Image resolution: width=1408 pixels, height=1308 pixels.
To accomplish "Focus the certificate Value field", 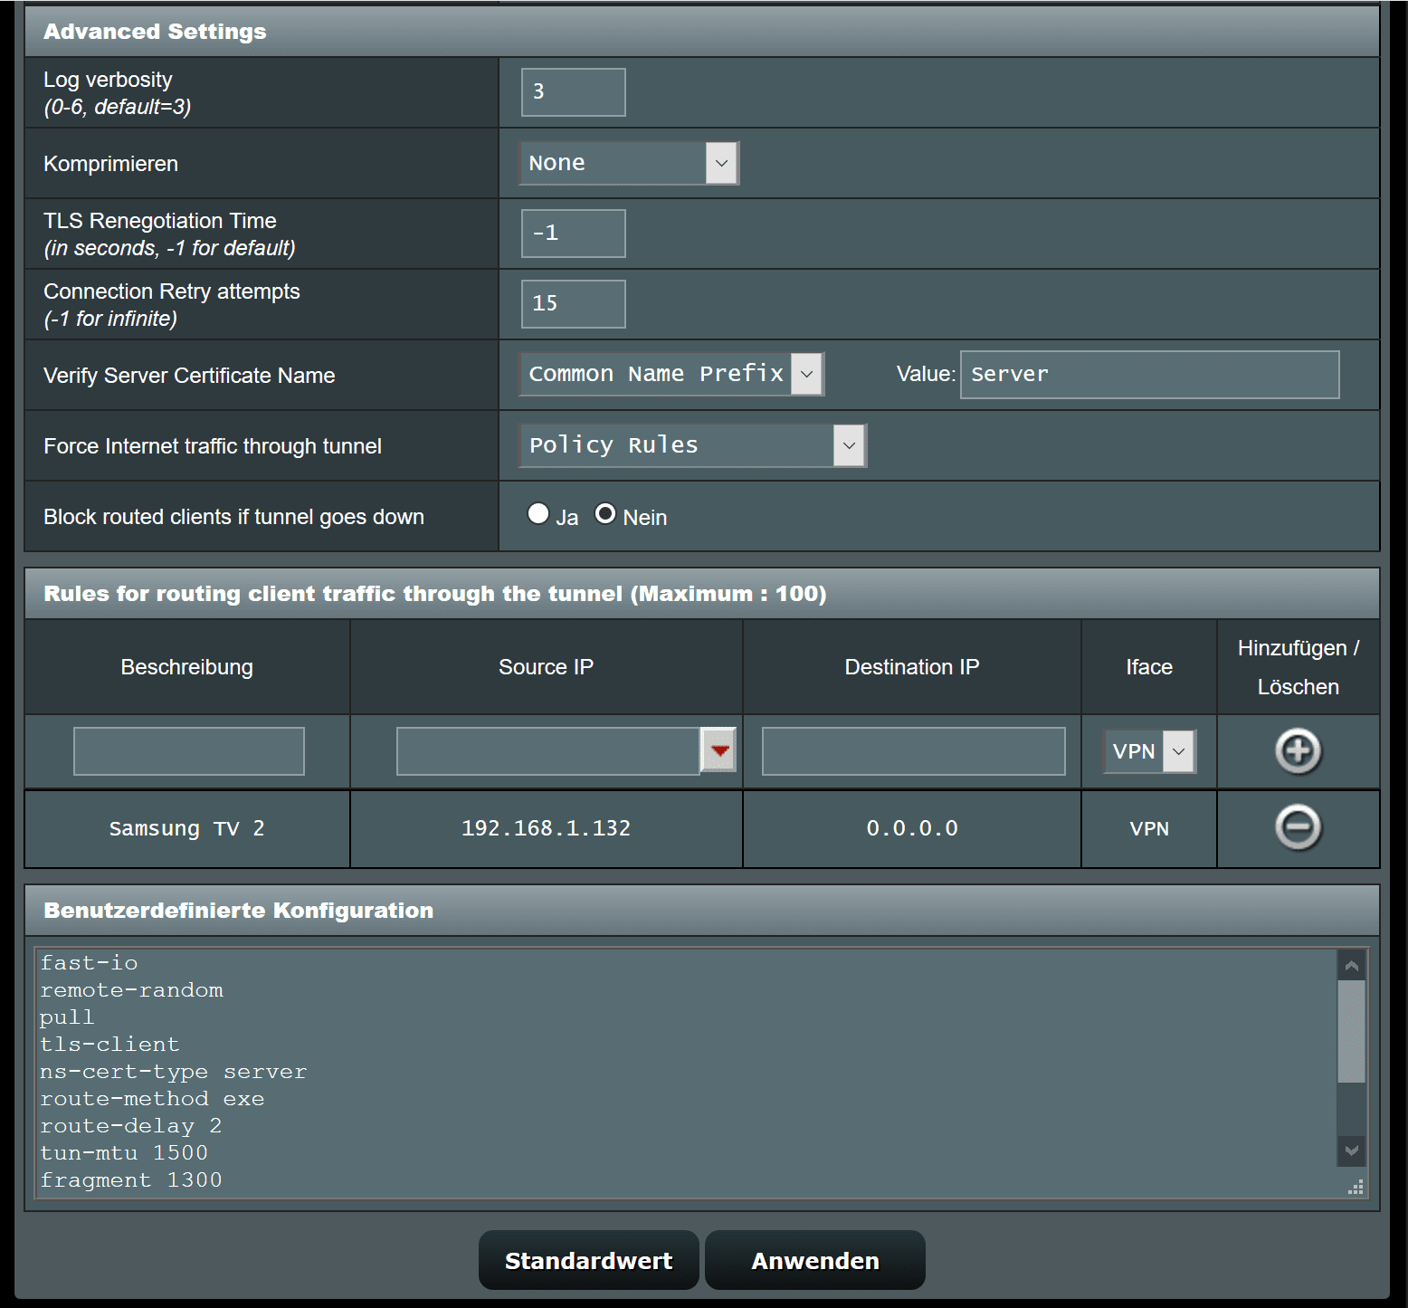I will coord(1149,375).
